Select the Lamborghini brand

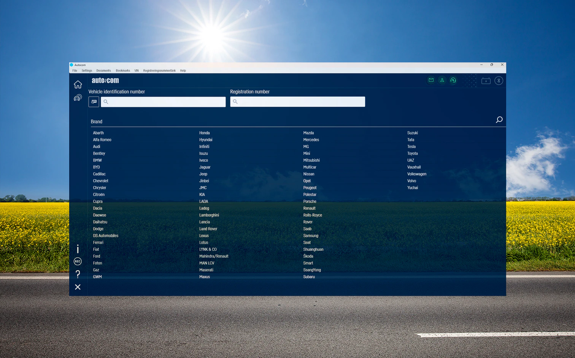(x=209, y=215)
